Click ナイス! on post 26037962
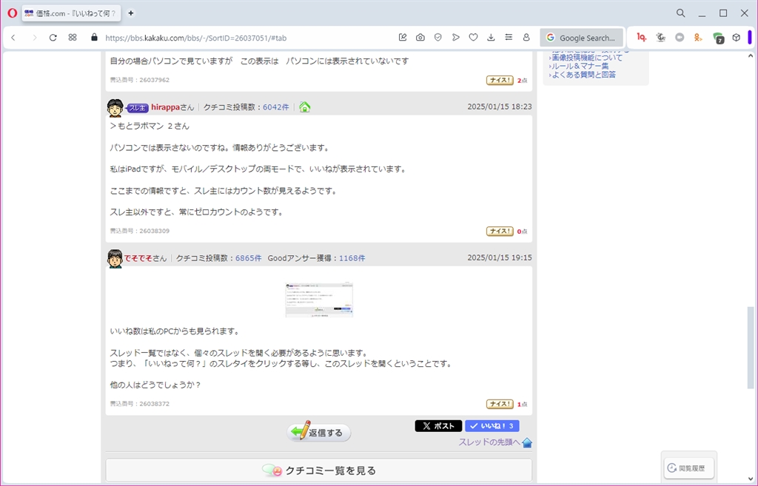 pyautogui.click(x=500, y=80)
